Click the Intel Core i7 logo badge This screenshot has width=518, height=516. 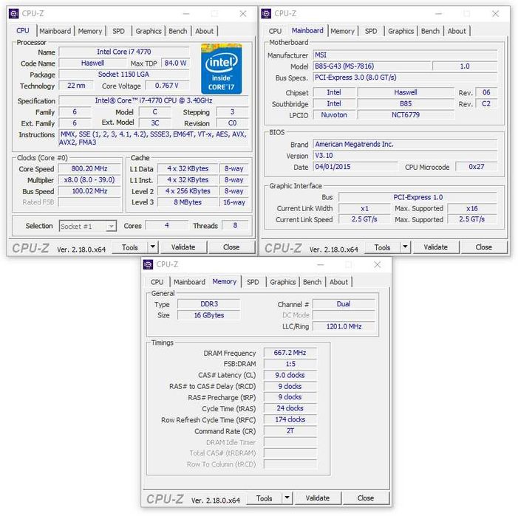222,69
